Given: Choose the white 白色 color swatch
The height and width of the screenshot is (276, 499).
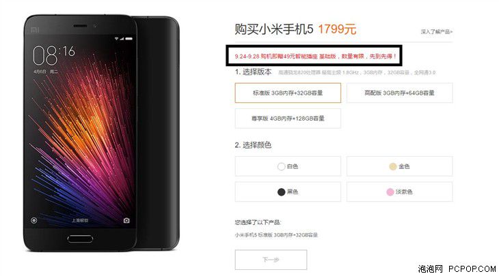Looking at the screenshot, I should [288, 166].
